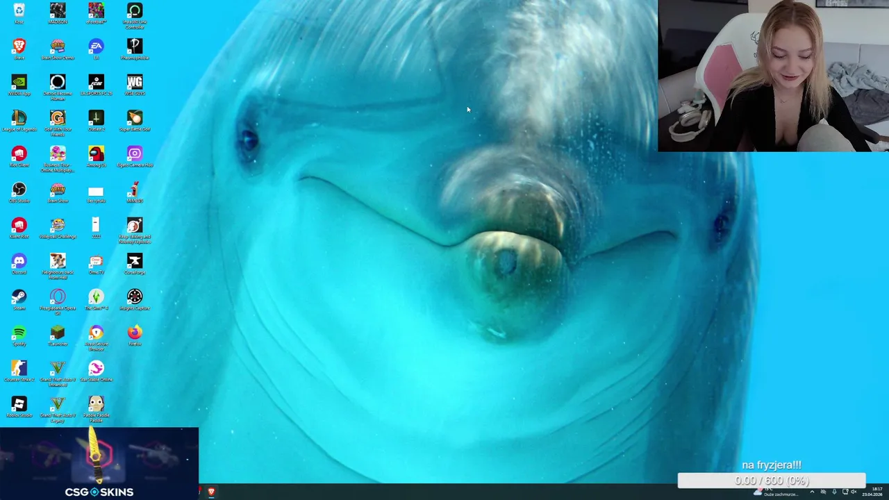Expand the hidden system tray icons chevron
Viewport: 889px width, 500px height.
pos(812,492)
